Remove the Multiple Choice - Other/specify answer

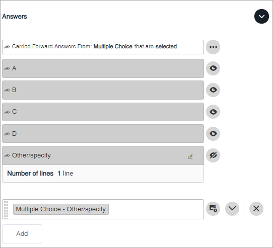click(x=256, y=209)
